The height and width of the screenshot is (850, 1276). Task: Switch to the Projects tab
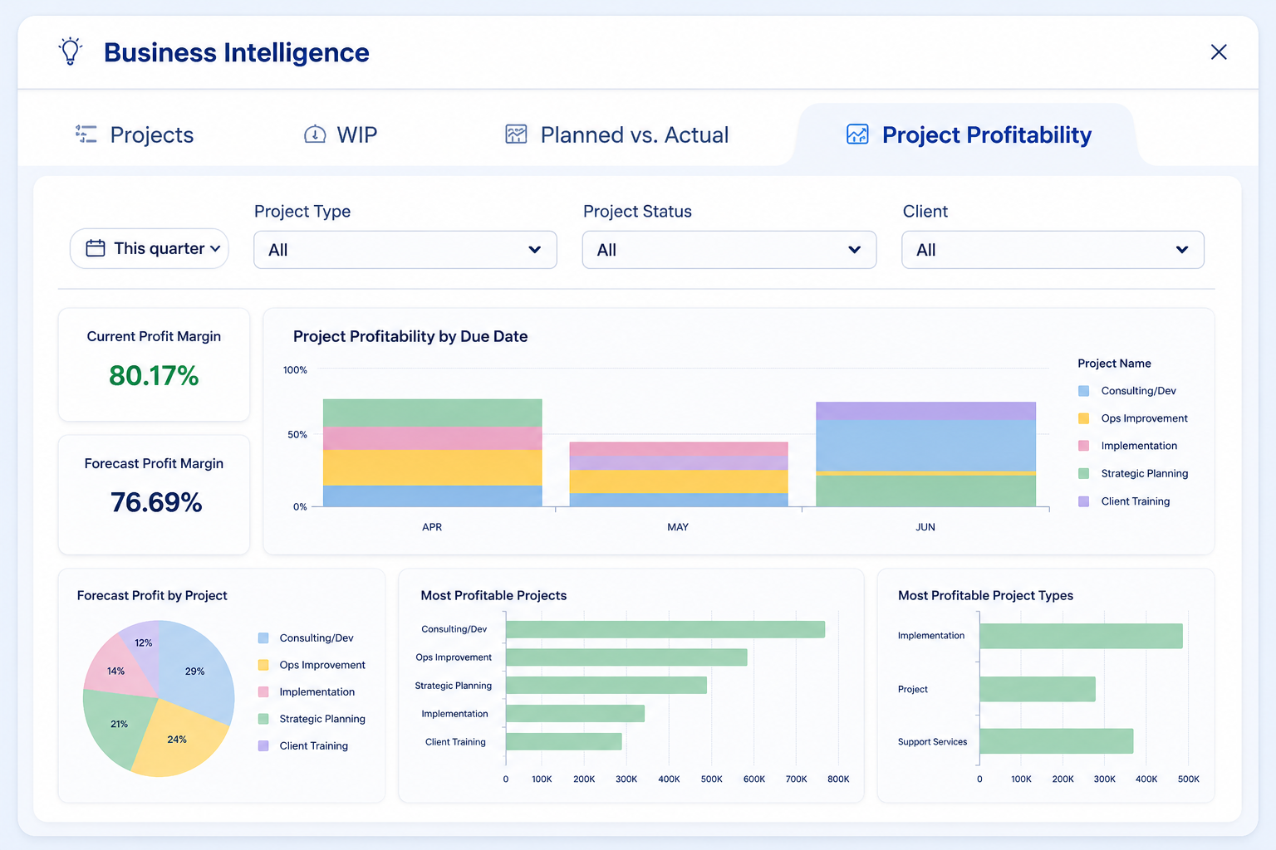coord(135,134)
